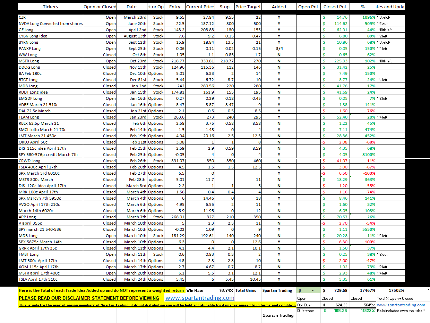
Task: Select the 'DDOG Long' ticker cell
Action: [x=51, y=67]
